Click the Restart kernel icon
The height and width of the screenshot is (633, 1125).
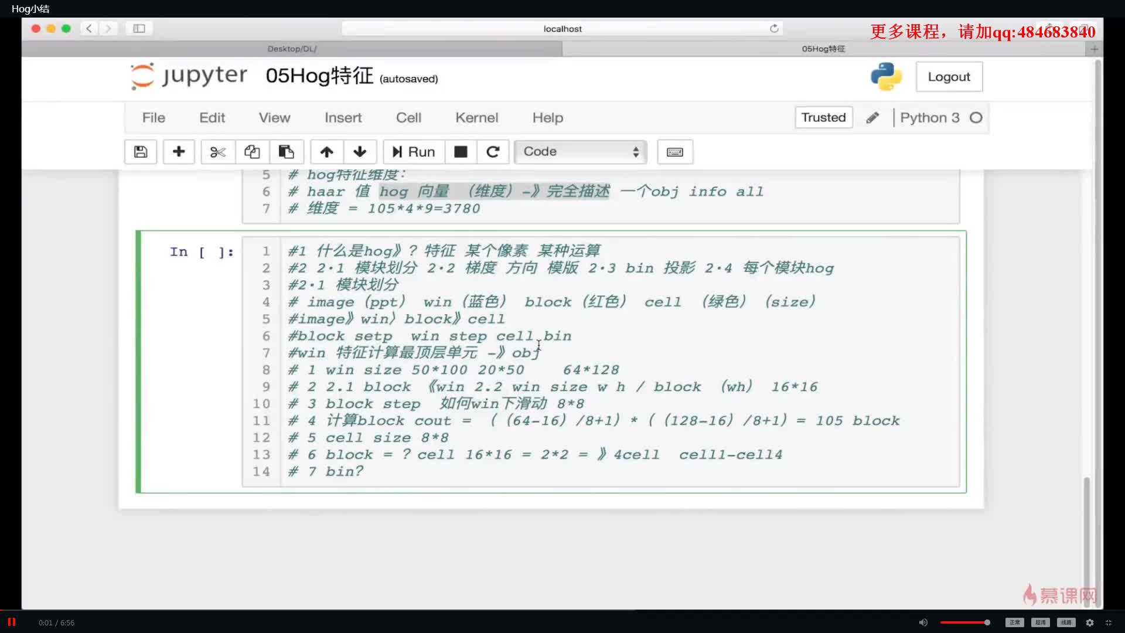point(493,151)
